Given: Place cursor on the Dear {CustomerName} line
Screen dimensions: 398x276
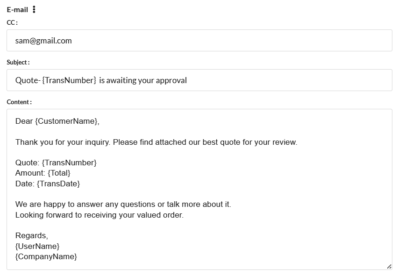Looking at the screenshot, I should pyautogui.click(x=57, y=121).
